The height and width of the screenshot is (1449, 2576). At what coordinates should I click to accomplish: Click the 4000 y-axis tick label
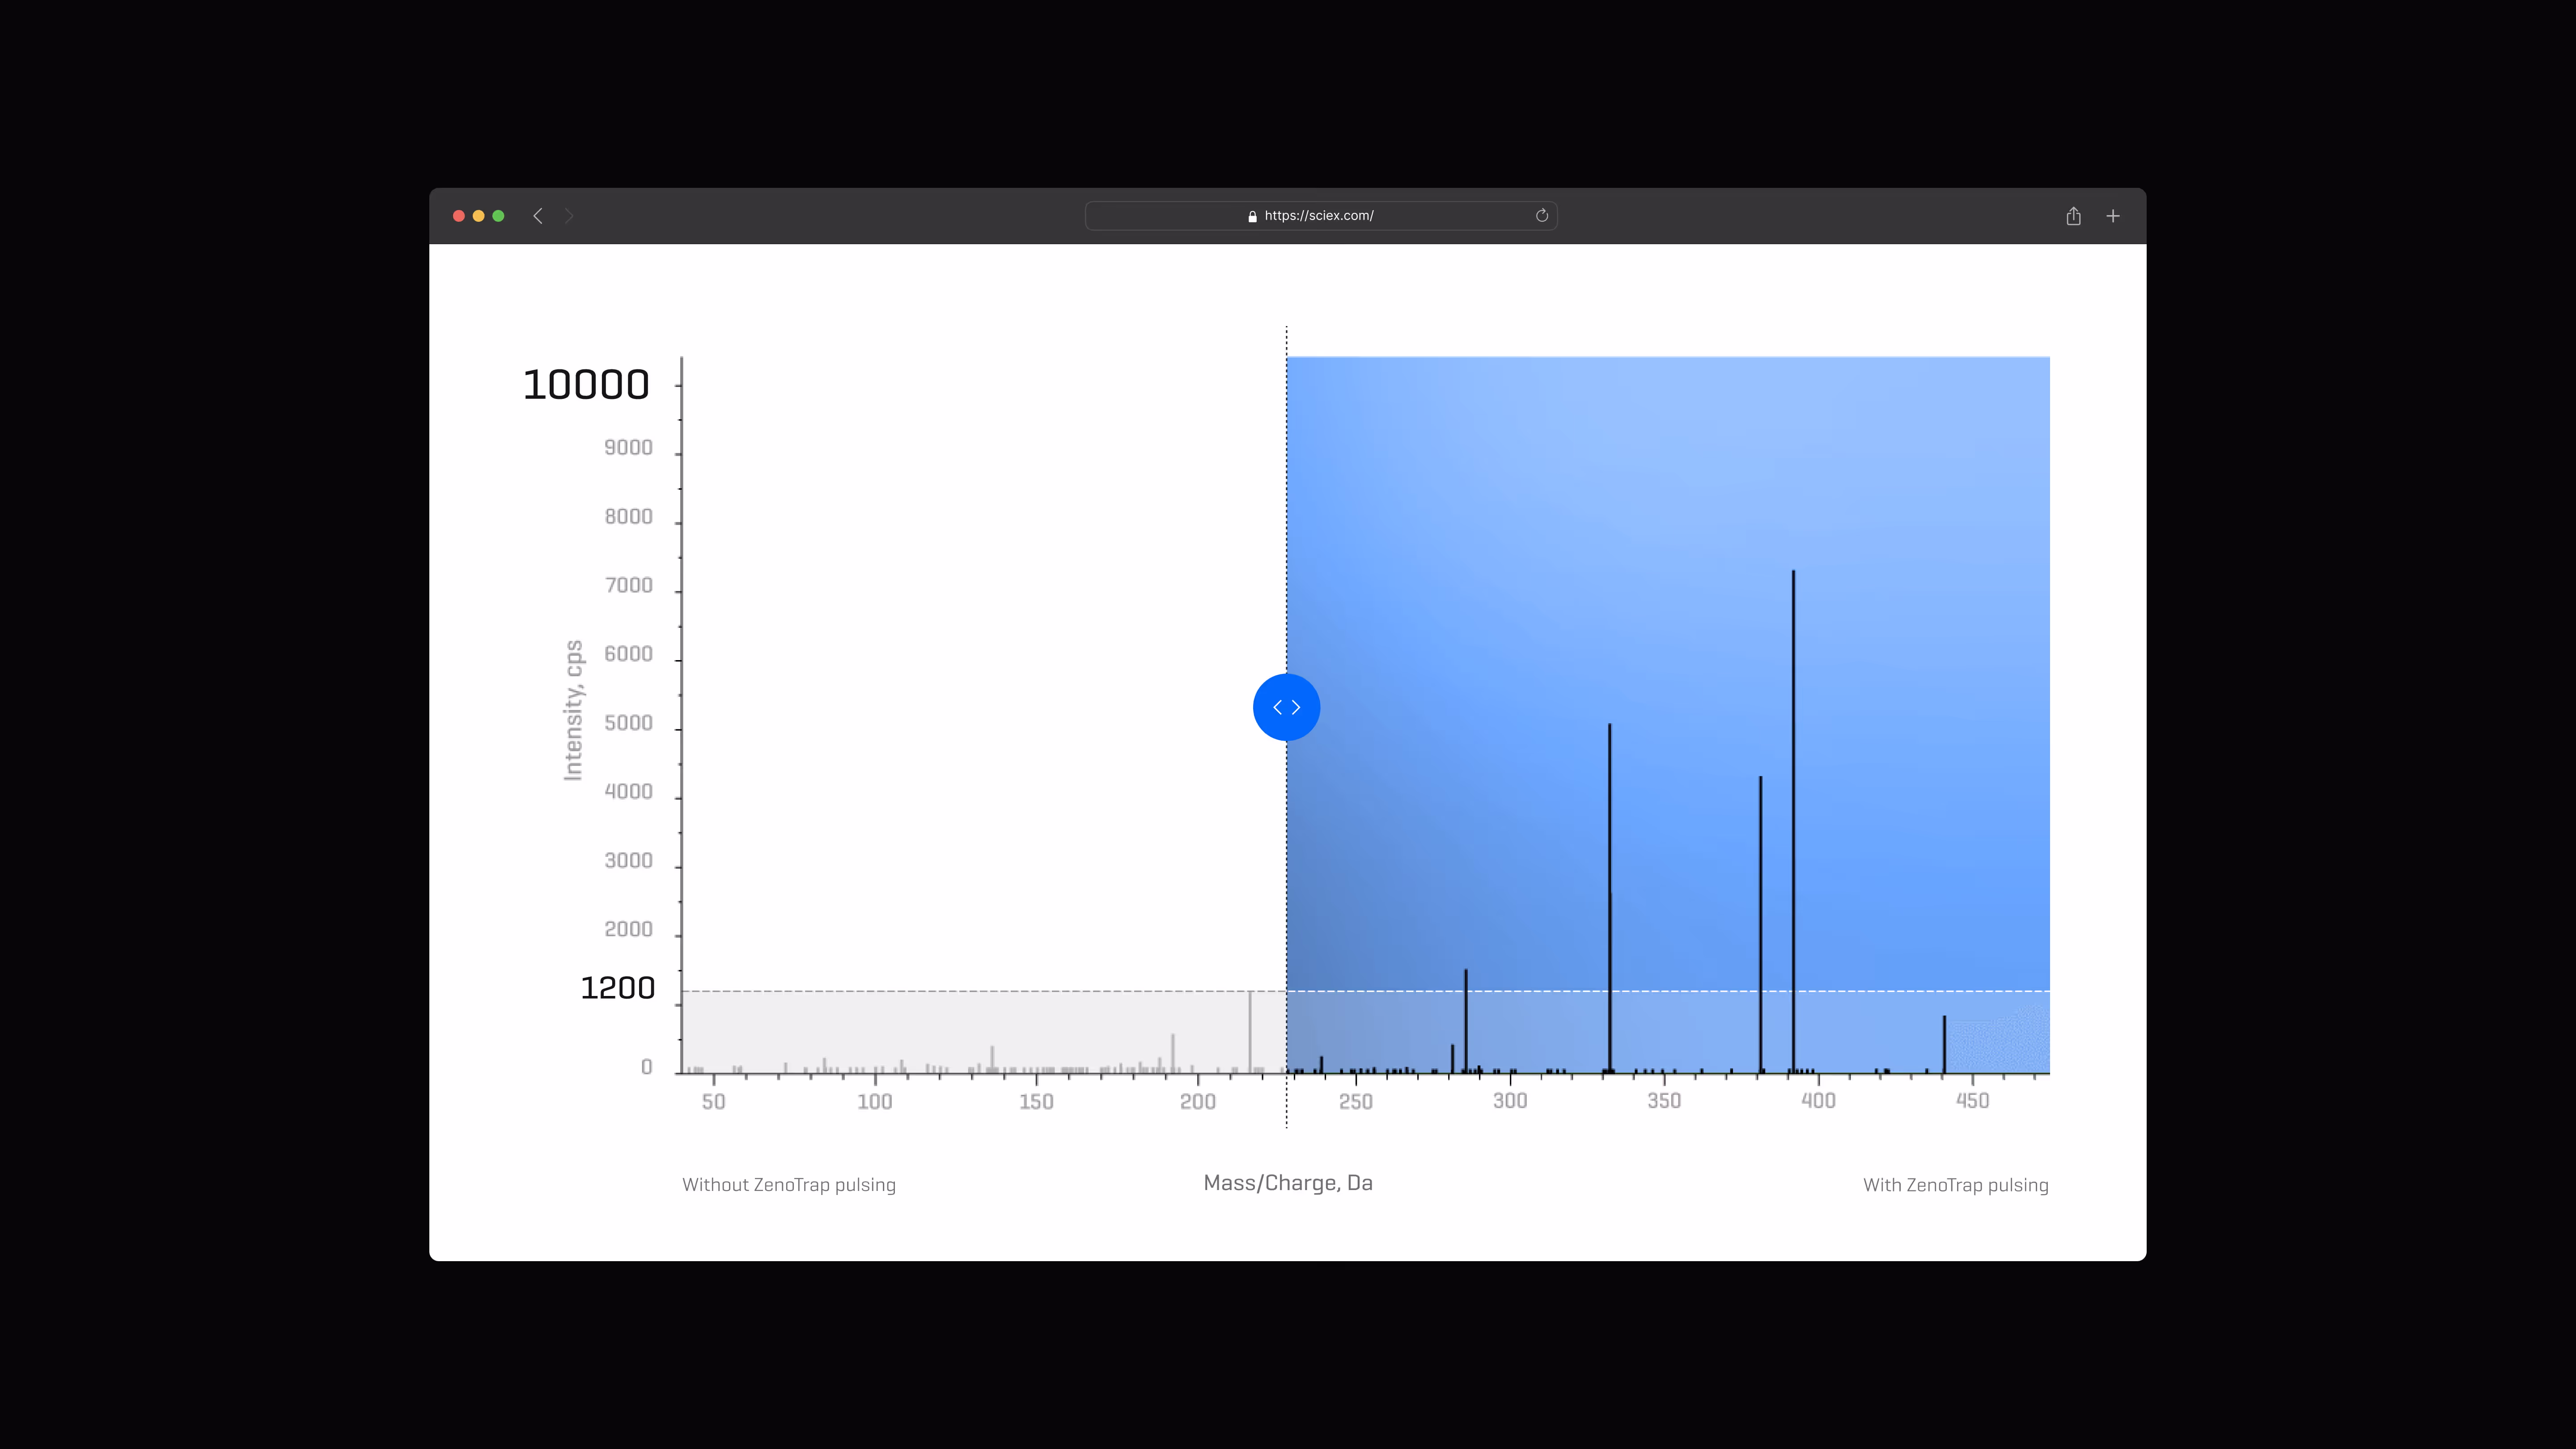click(x=628, y=792)
